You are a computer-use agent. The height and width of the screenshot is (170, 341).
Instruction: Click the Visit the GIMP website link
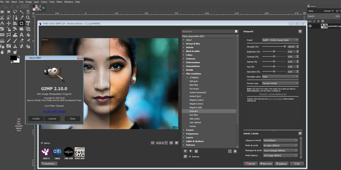[x=54, y=112]
